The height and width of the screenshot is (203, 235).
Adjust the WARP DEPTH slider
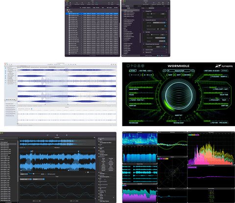click(141, 88)
